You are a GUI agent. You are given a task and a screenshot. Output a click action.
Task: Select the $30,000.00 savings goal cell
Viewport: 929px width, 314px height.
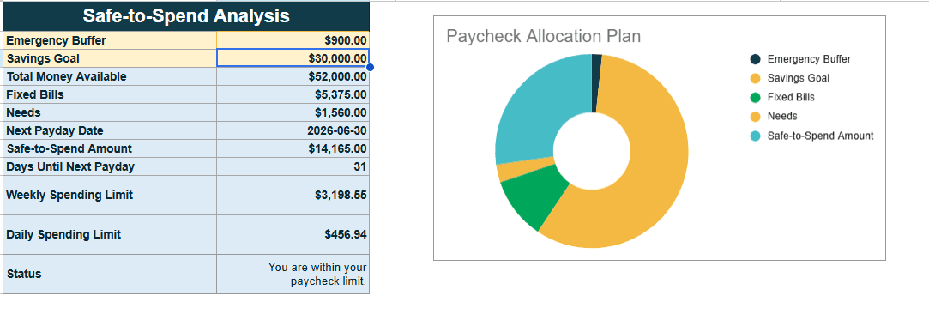click(293, 58)
